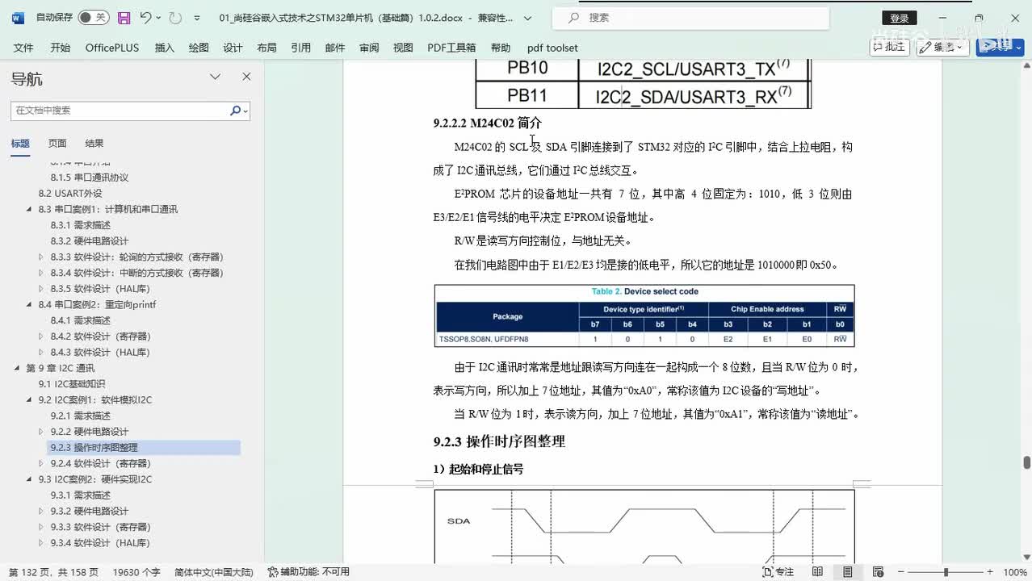Open the 审阅 ribbon tab
The height and width of the screenshot is (581, 1032).
(369, 48)
